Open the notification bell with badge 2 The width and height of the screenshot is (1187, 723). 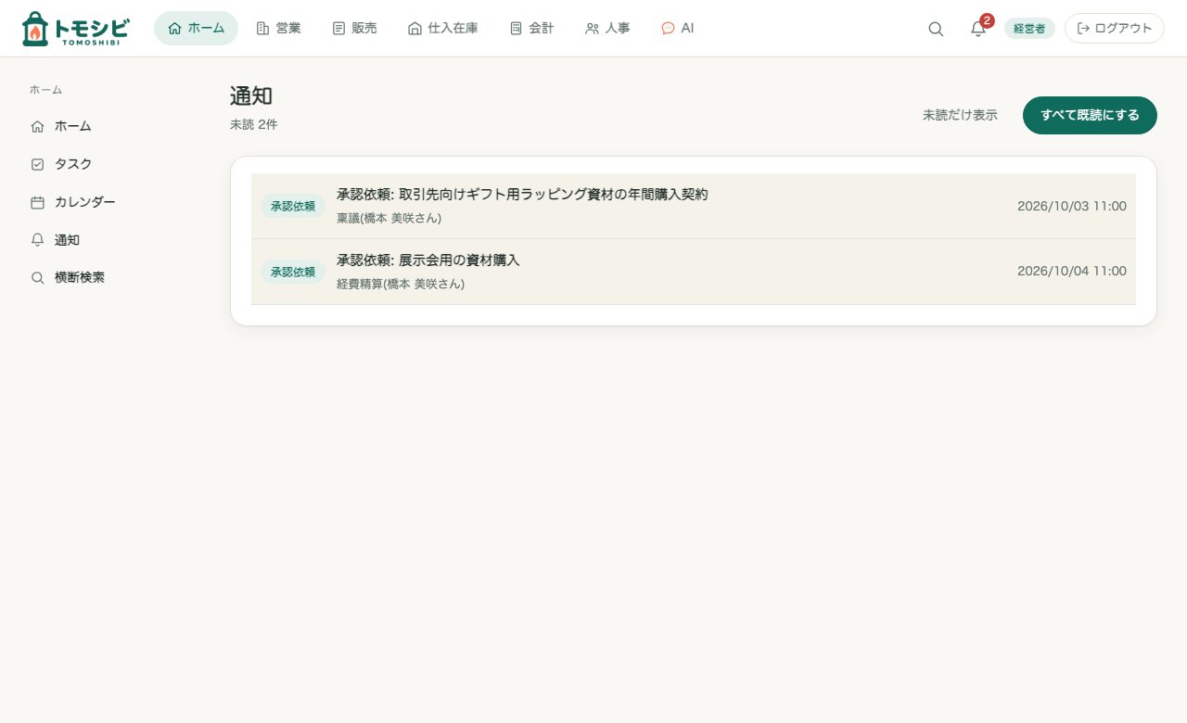pos(978,29)
